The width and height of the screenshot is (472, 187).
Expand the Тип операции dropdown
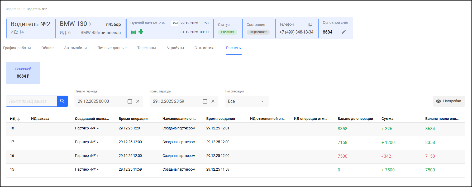[x=262, y=101]
